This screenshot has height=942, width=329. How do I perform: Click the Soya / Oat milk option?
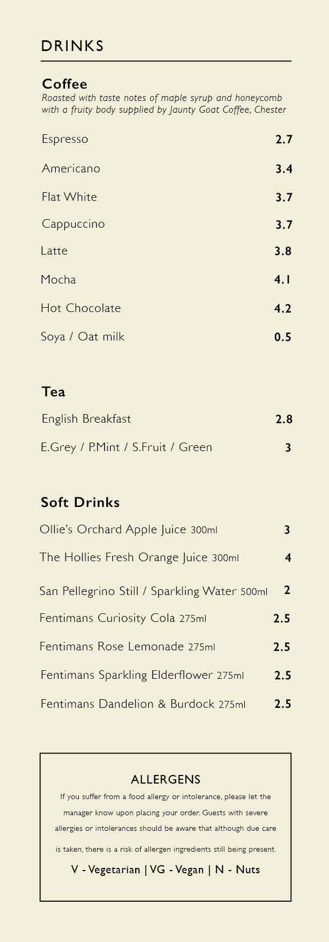83,337
